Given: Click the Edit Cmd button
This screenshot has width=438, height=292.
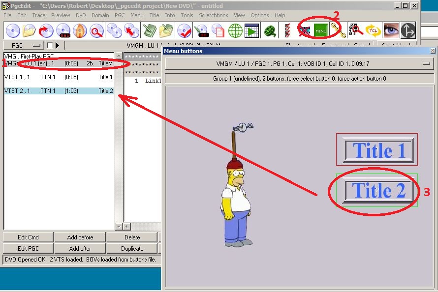Looking at the screenshot, I should pyautogui.click(x=28, y=237).
